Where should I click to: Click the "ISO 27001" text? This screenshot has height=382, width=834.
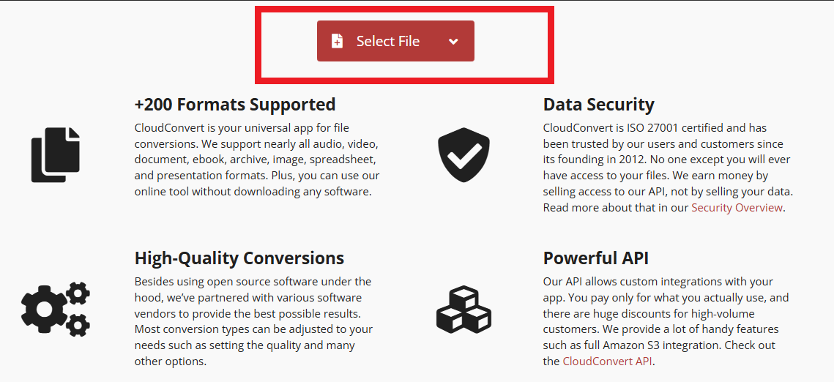click(654, 128)
